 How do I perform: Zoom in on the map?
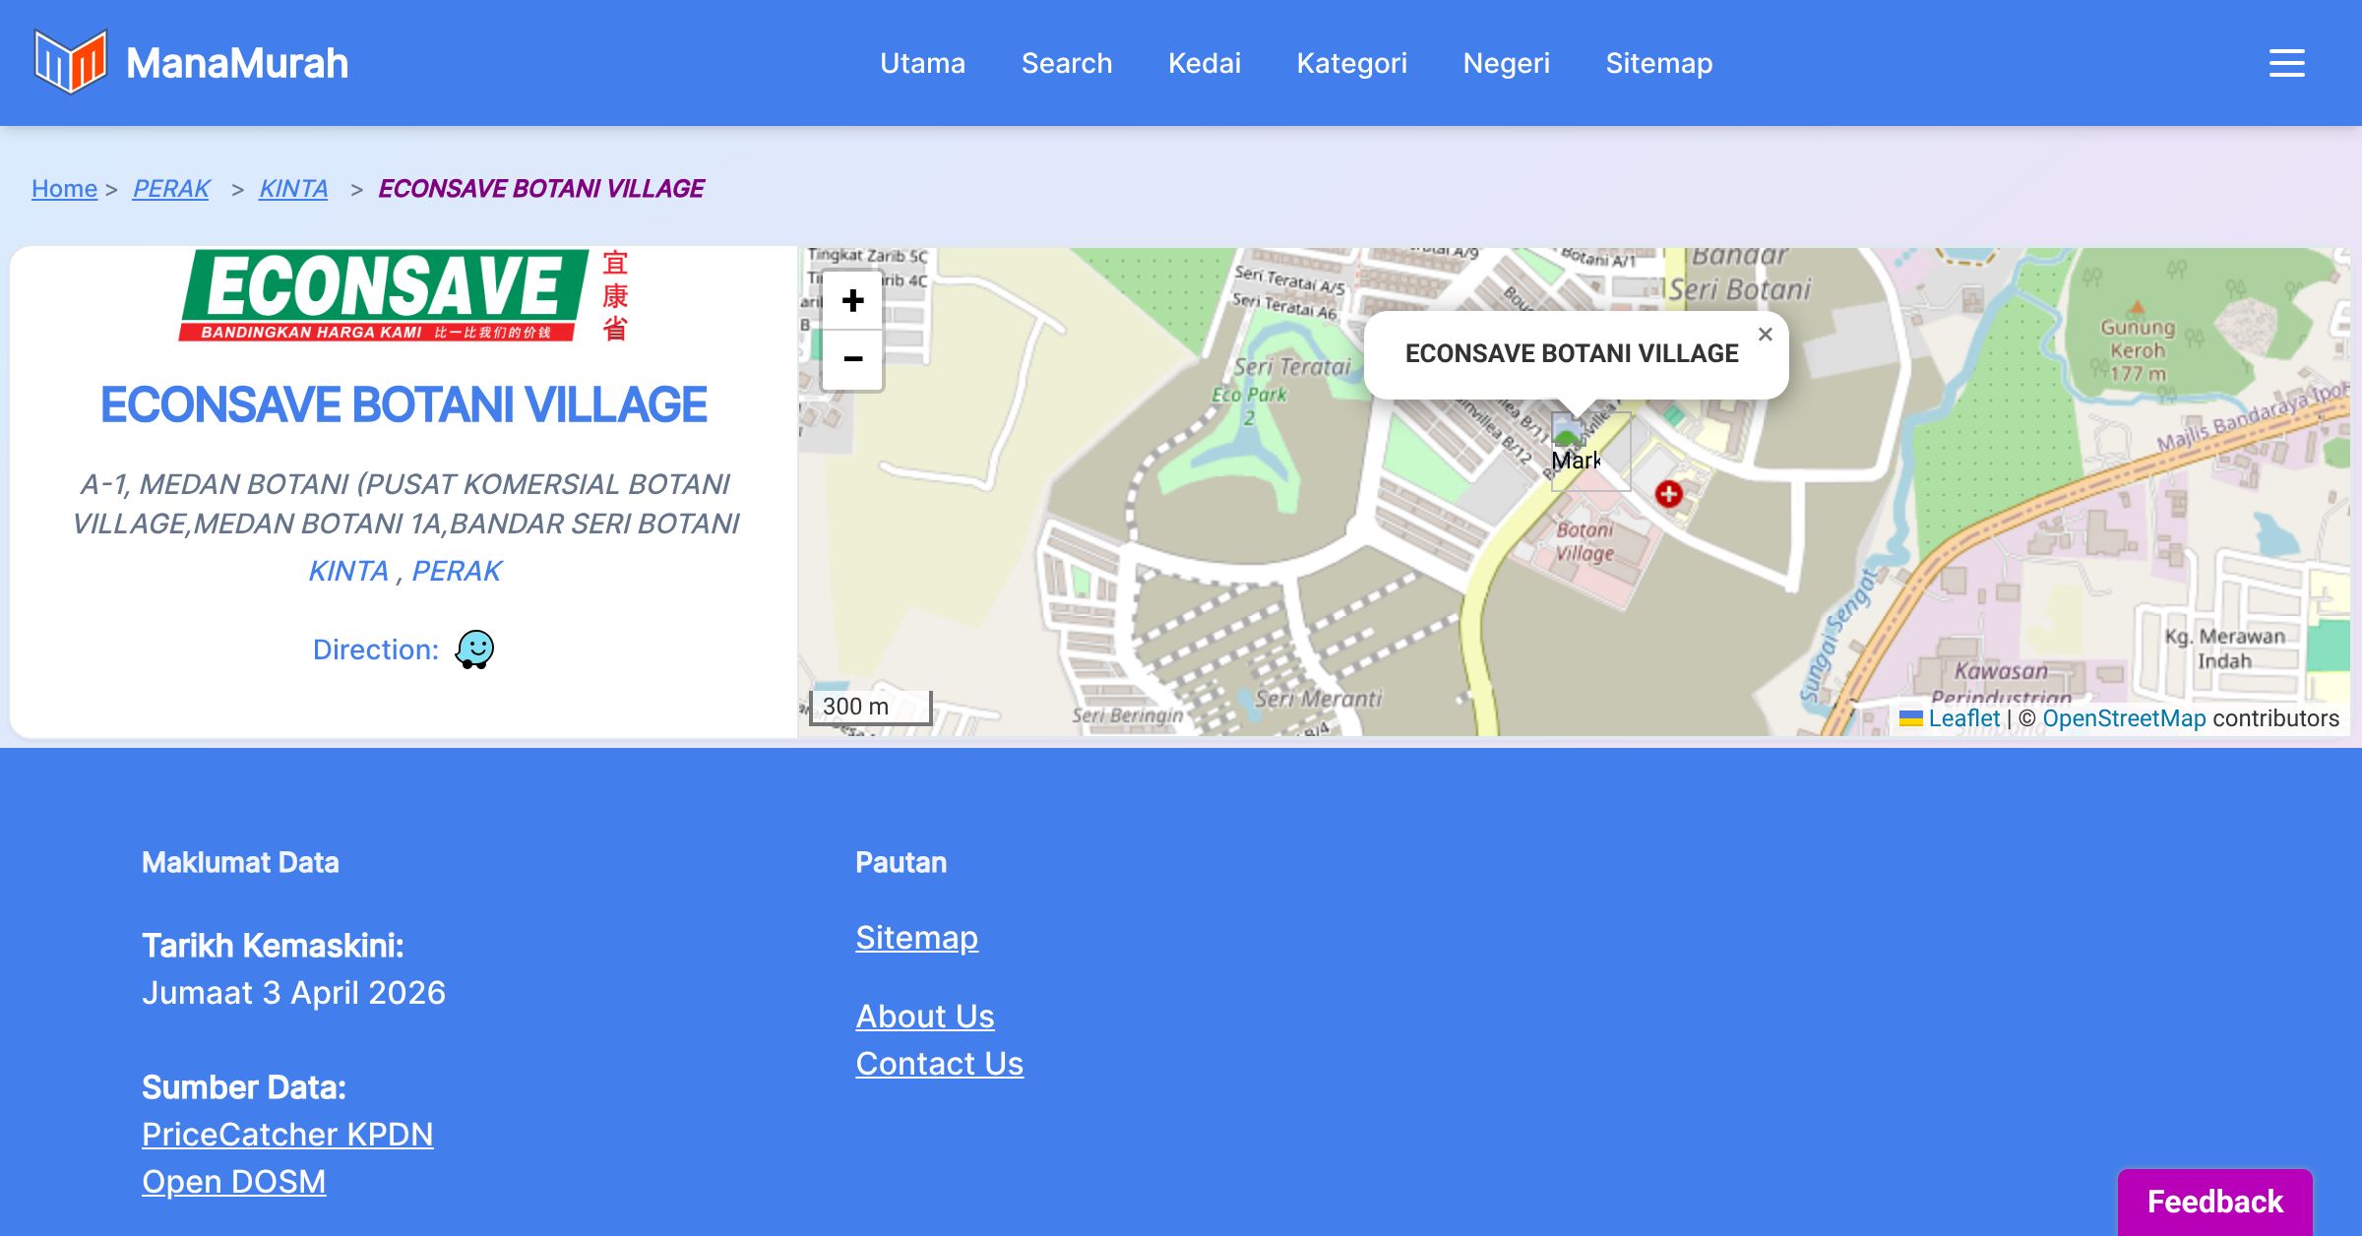pyautogui.click(x=852, y=301)
